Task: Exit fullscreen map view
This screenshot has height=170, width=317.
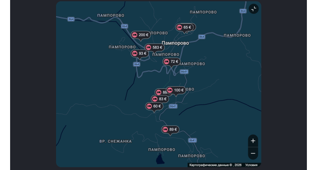Action: coord(253,9)
